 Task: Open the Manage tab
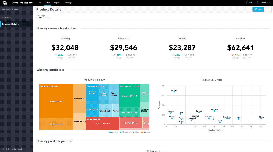click(x=69, y=3)
